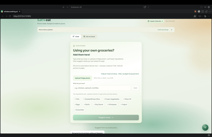Open tab bar more actions ellipsis
212x137 pixels.
click(x=210, y=12)
